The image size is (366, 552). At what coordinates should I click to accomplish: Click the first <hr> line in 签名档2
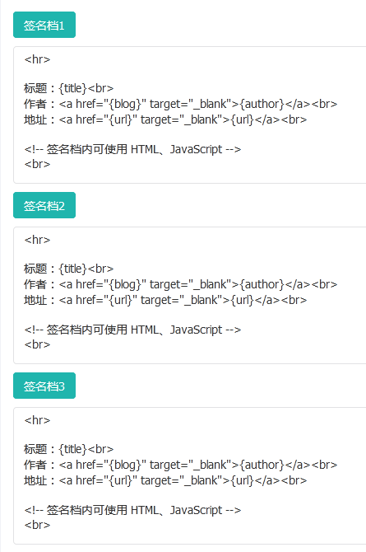click(x=37, y=240)
